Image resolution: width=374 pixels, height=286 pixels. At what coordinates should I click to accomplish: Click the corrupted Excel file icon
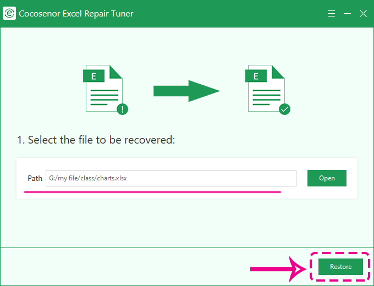click(105, 90)
